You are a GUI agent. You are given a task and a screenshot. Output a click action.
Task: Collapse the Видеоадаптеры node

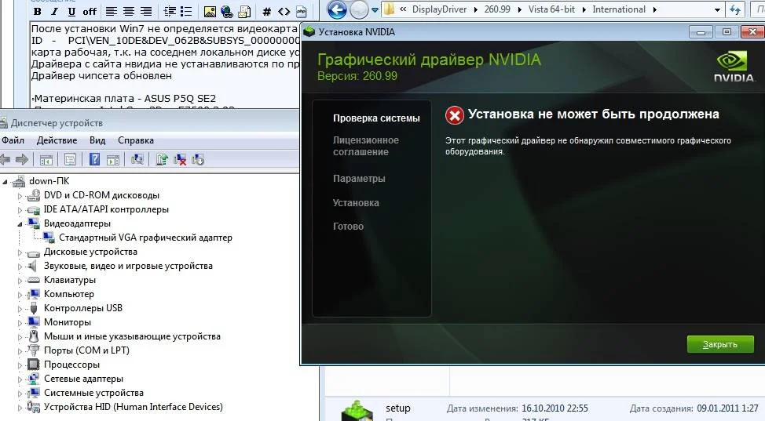tap(20, 224)
